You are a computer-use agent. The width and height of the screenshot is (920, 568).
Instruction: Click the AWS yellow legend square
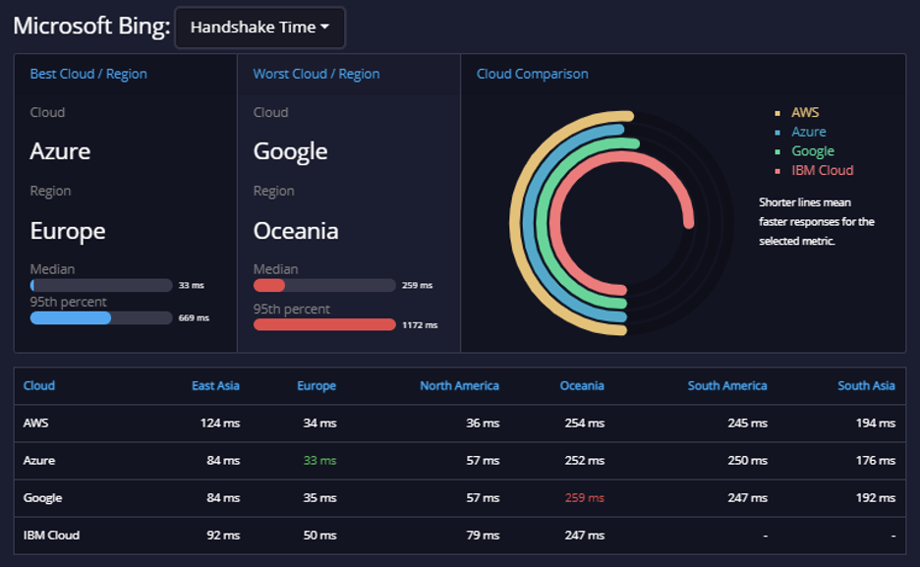pyautogui.click(x=777, y=113)
